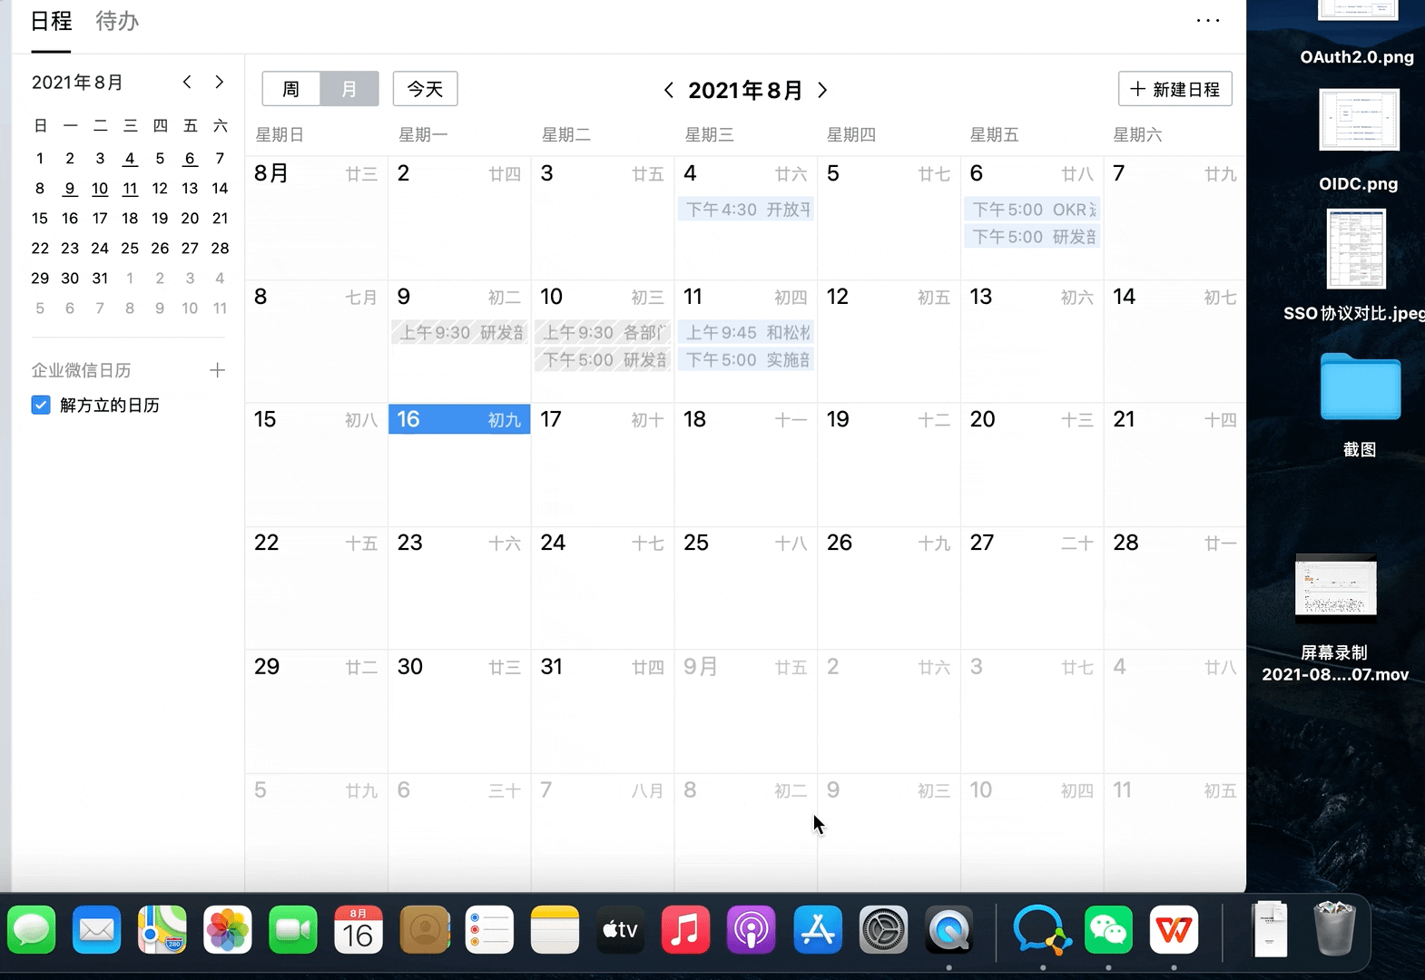Open 下午5:00 研发 event on August 10
Image resolution: width=1425 pixels, height=980 pixels.
click(603, 360)
